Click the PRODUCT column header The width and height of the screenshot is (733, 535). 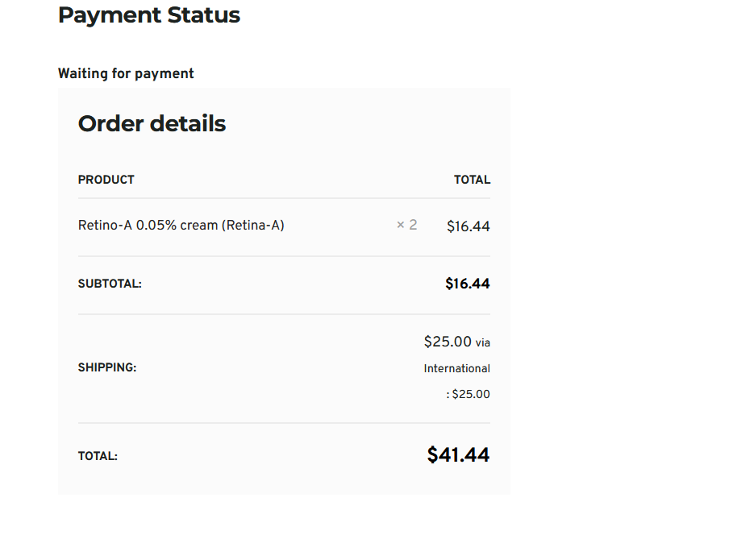106,180
